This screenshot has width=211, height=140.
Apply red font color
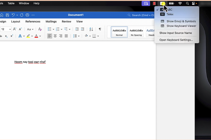point(36,36)
